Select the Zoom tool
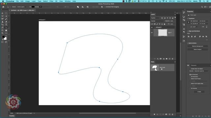 pos(2,33)
